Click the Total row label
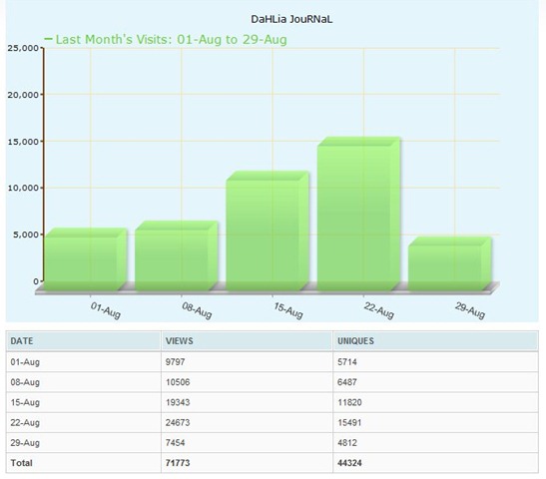The width and height of the screenshot is (546, 479). point(21,463)
